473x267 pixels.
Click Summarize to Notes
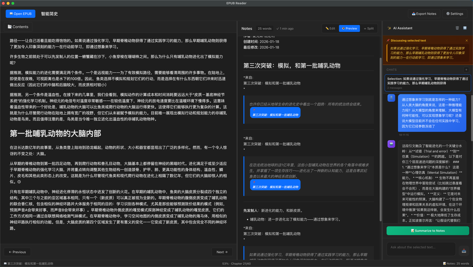428,231
